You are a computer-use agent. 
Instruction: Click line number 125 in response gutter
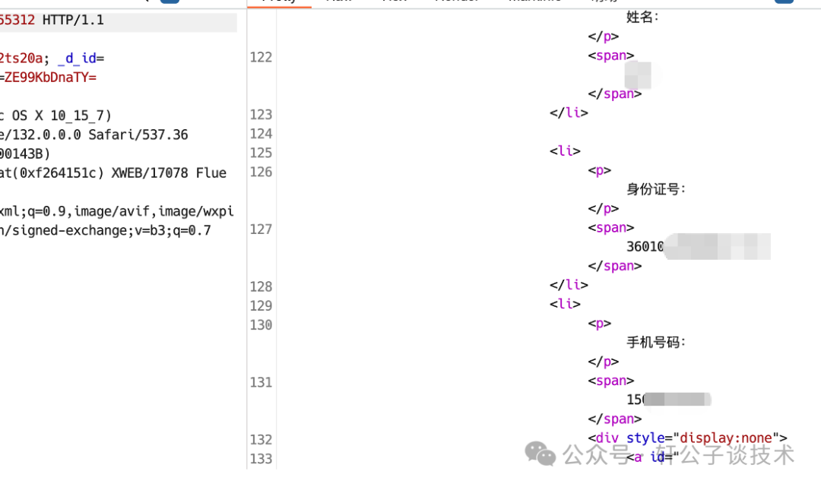[261, 153]
